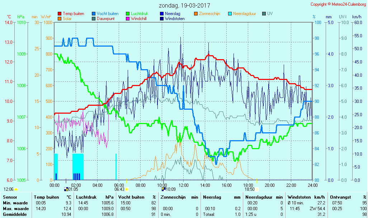Select the Windstoten legend label
Screen dimensions: 368x218
[175, 19]
